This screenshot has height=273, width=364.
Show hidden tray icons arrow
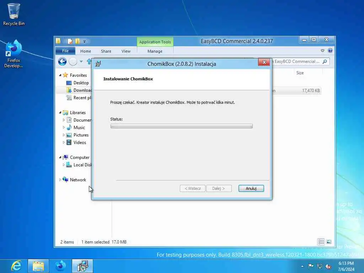(x=302, y=266)
